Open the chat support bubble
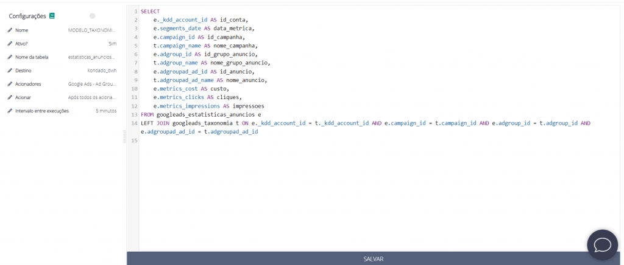 pos(602,244)
